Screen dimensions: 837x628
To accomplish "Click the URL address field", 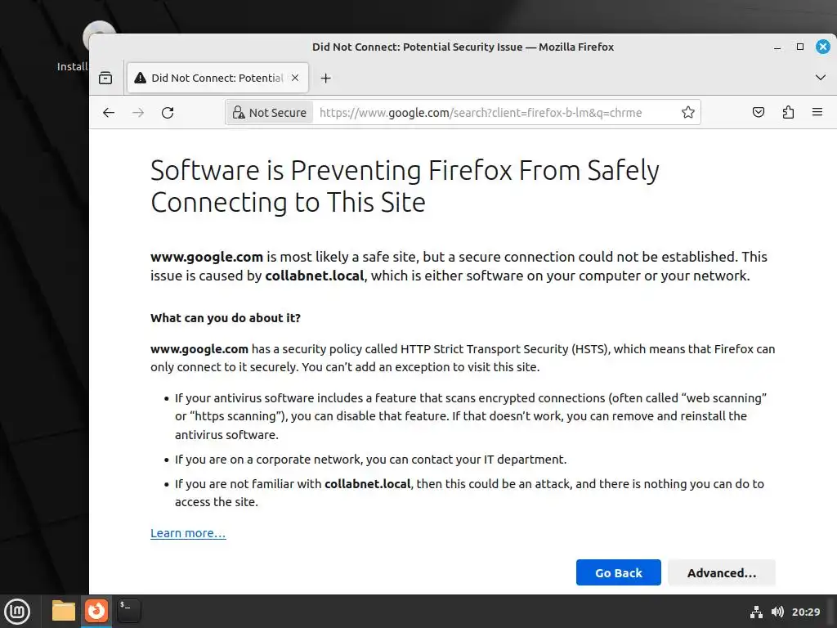I will tap(490, 113).
